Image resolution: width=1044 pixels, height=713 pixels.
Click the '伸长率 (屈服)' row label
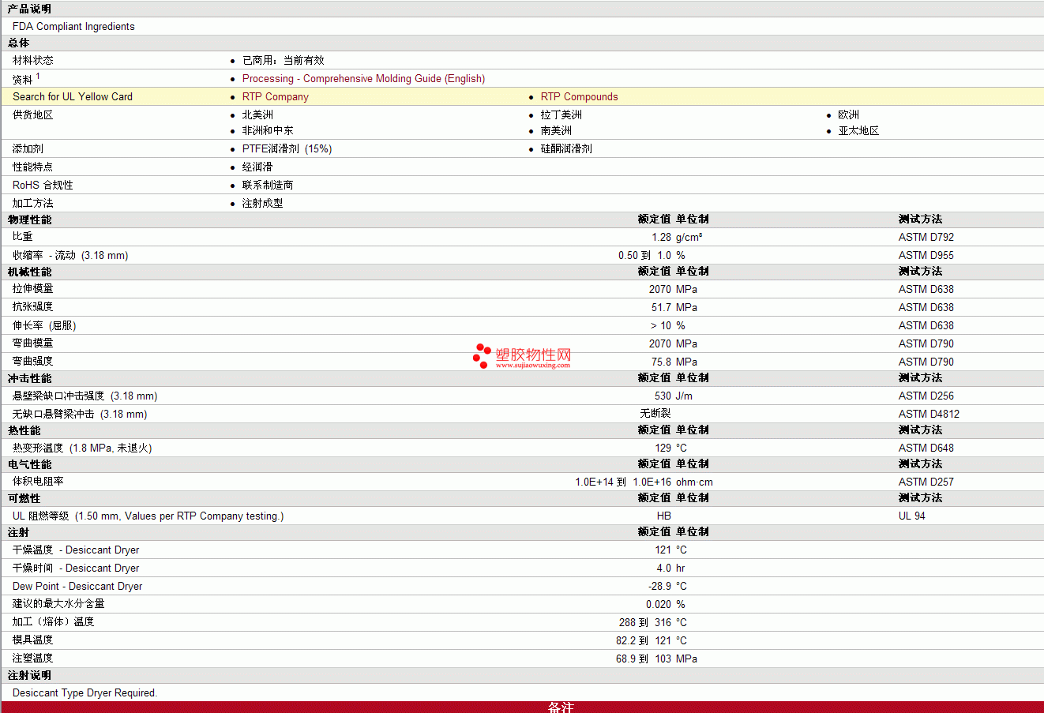44,325
